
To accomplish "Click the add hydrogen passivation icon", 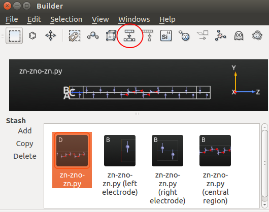I will 184,36.
